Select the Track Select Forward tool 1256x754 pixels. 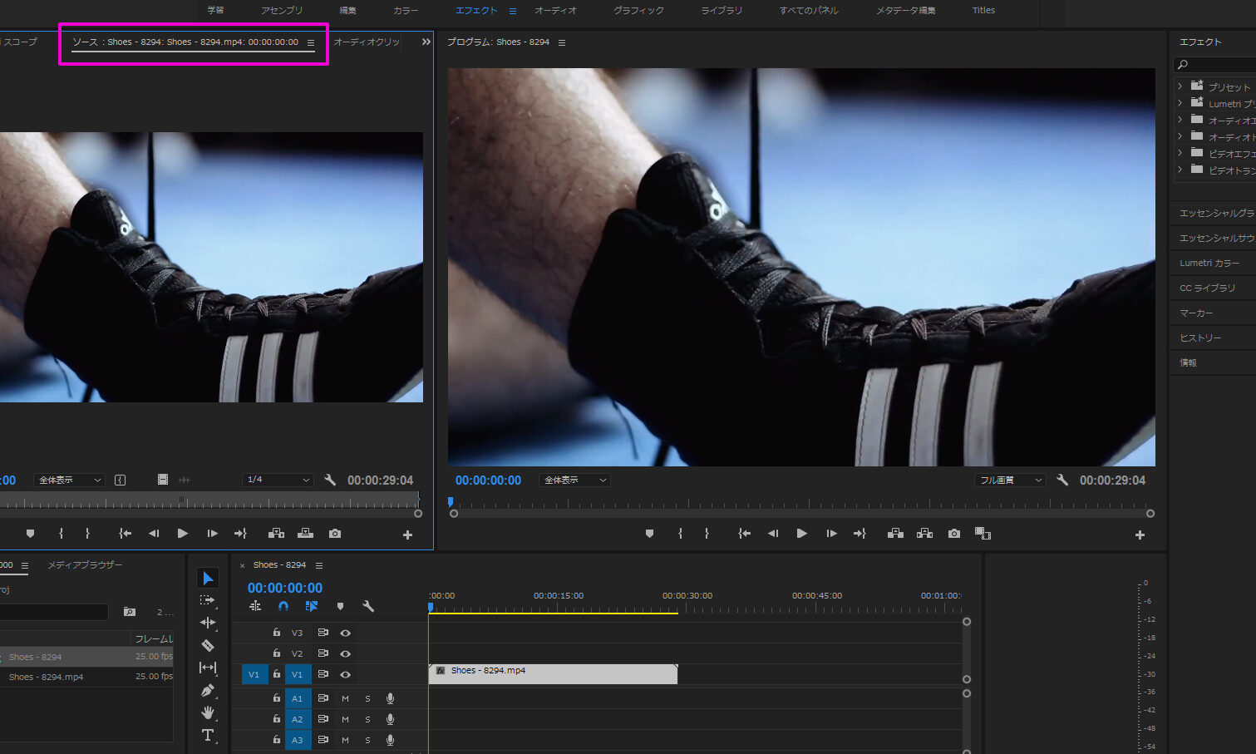pyautogui.click(x=208, y=600)
